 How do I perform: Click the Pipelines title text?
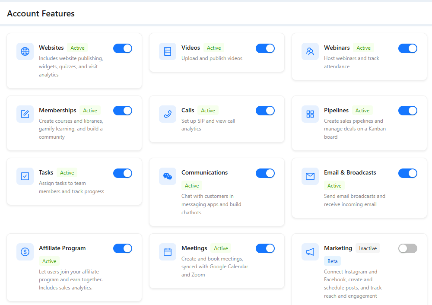[x=336, y=110]
